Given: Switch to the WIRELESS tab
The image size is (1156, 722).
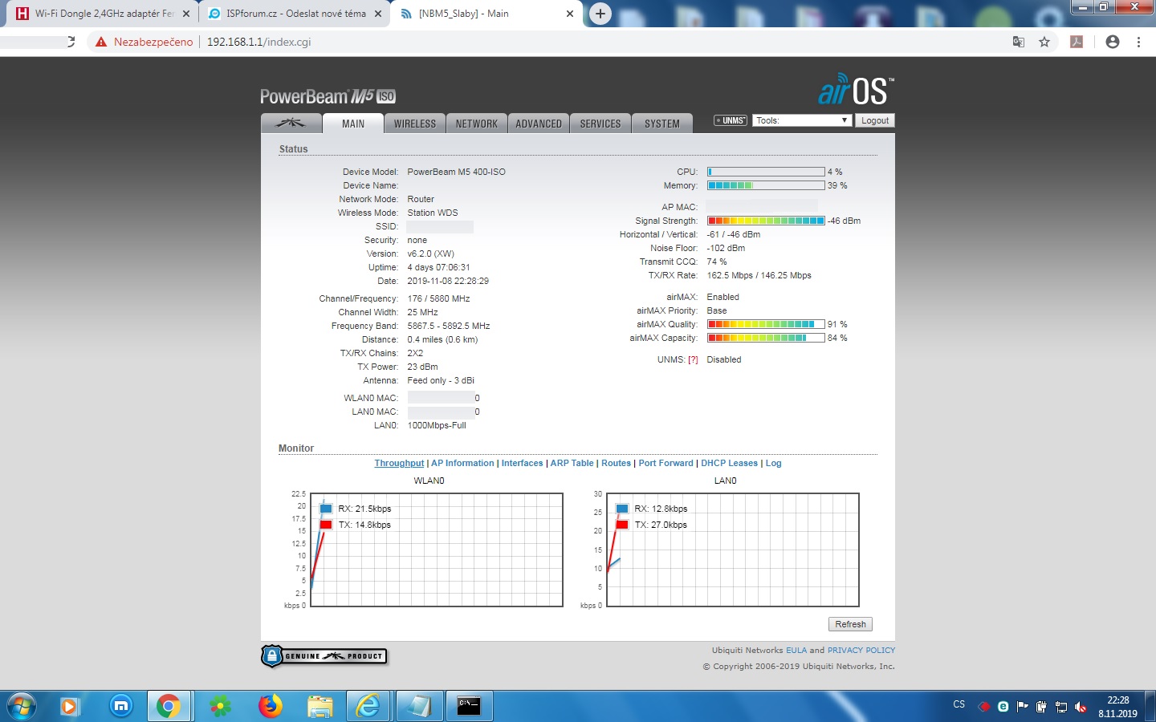Looking at the screenshot, I should click(x=415, y=124).
